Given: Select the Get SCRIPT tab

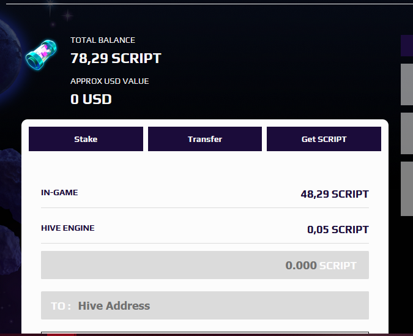Looking at the screenshot, I should pyautogui.click(x=324, y=139).
